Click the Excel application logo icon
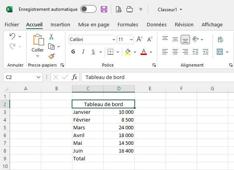This screenshot has width=234, height=170. click(x=9, y=9)
